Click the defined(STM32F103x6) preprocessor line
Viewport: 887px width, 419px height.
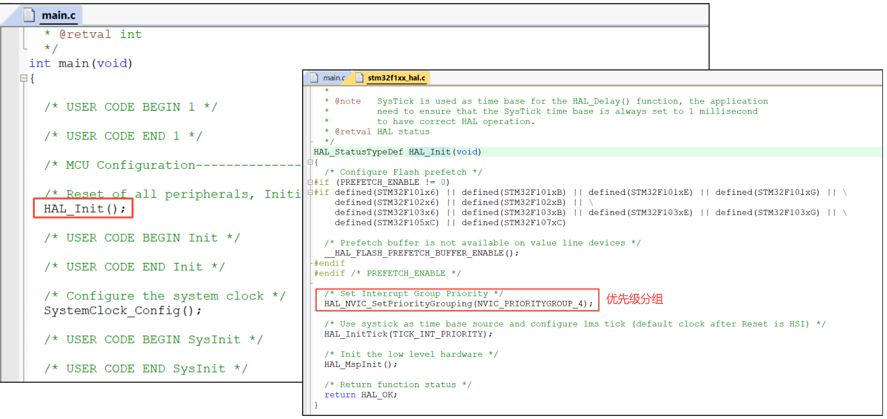click(x=590, y=213)
